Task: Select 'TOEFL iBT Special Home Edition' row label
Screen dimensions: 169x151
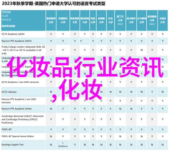Action: pyautogui.click(x=18, y=136)
